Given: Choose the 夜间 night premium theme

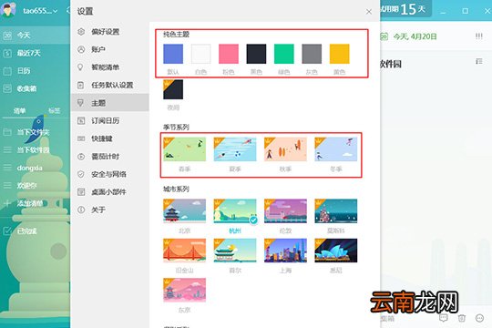Looking at the screenshot, I should pyautogui.click(x=173, y=89).
